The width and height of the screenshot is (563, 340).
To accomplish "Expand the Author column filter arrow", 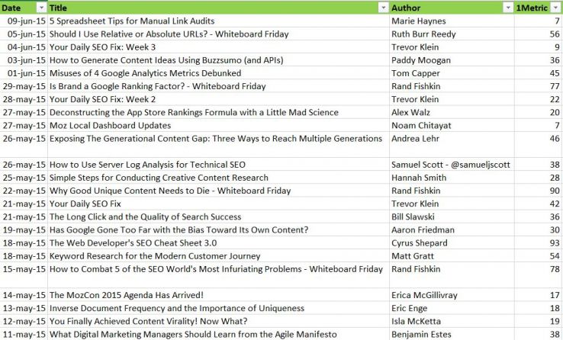I will click(507, 8).
